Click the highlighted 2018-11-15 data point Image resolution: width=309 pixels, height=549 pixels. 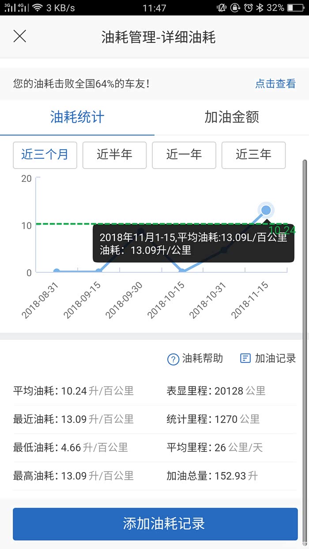[x=266, y=210]
